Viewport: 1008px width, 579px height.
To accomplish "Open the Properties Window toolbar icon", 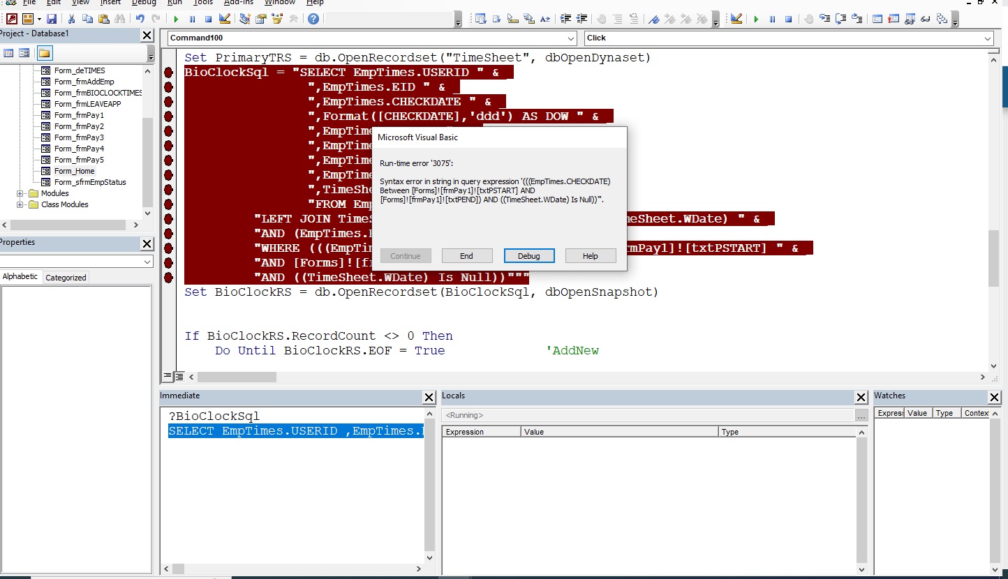I will (x=261, y=19).
